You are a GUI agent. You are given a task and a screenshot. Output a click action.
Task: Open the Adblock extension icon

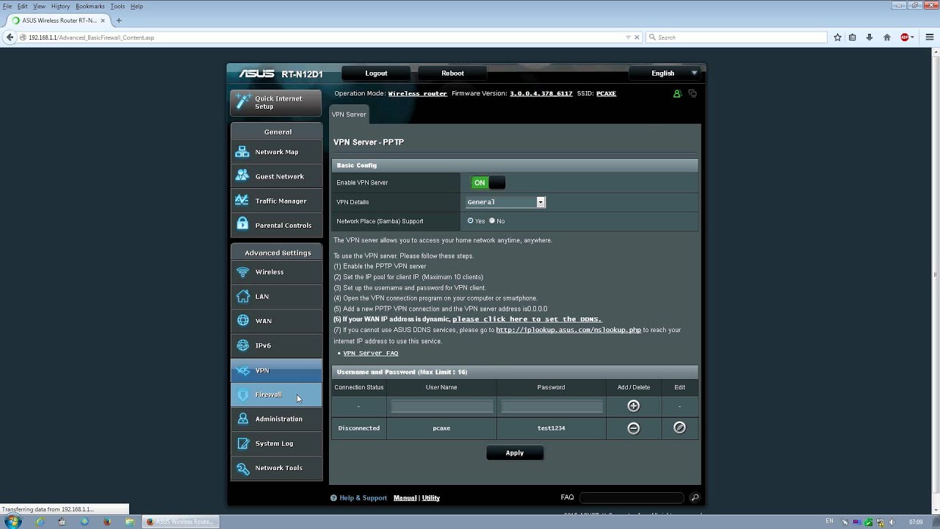point(905,37)
